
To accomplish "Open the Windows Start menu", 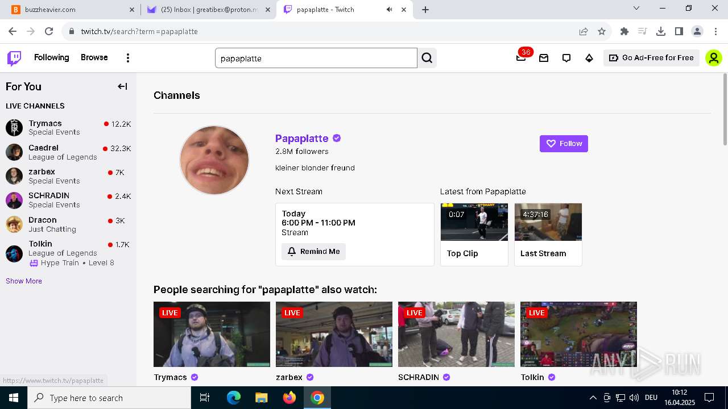I will click(14, 398).
